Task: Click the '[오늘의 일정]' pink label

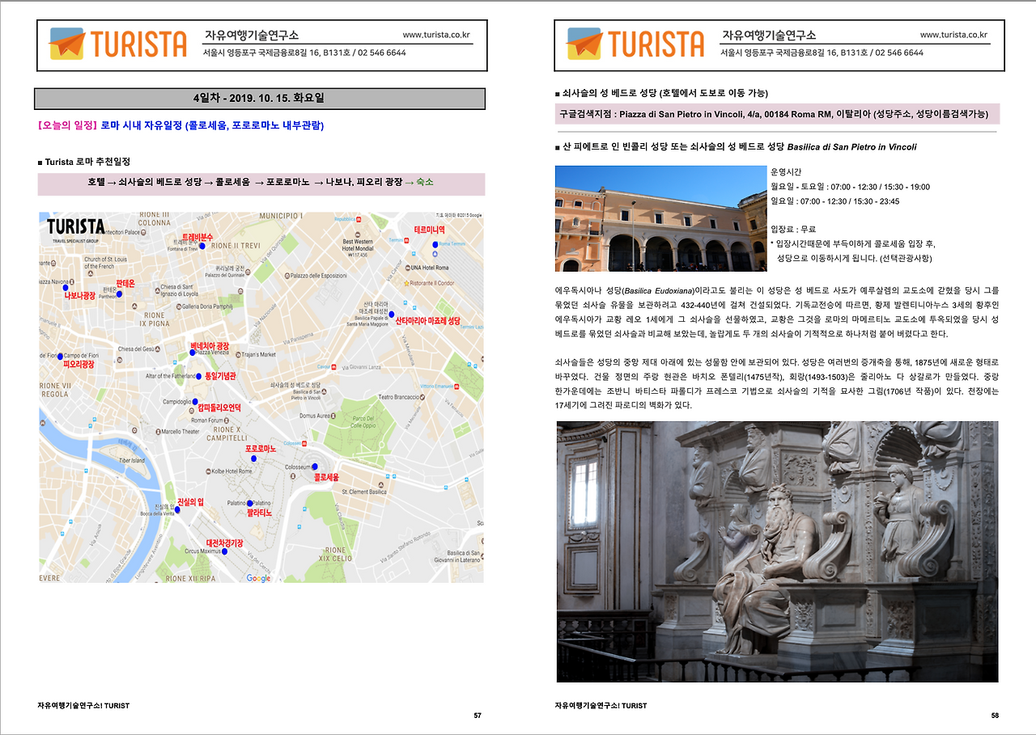Action: (67, 125)
